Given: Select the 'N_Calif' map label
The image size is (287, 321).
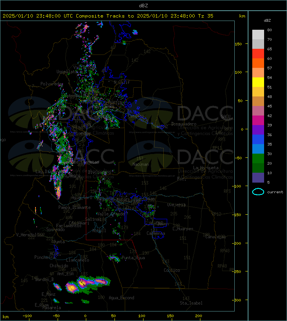Looking at the screenshot, I should click(x=122, y=82).
